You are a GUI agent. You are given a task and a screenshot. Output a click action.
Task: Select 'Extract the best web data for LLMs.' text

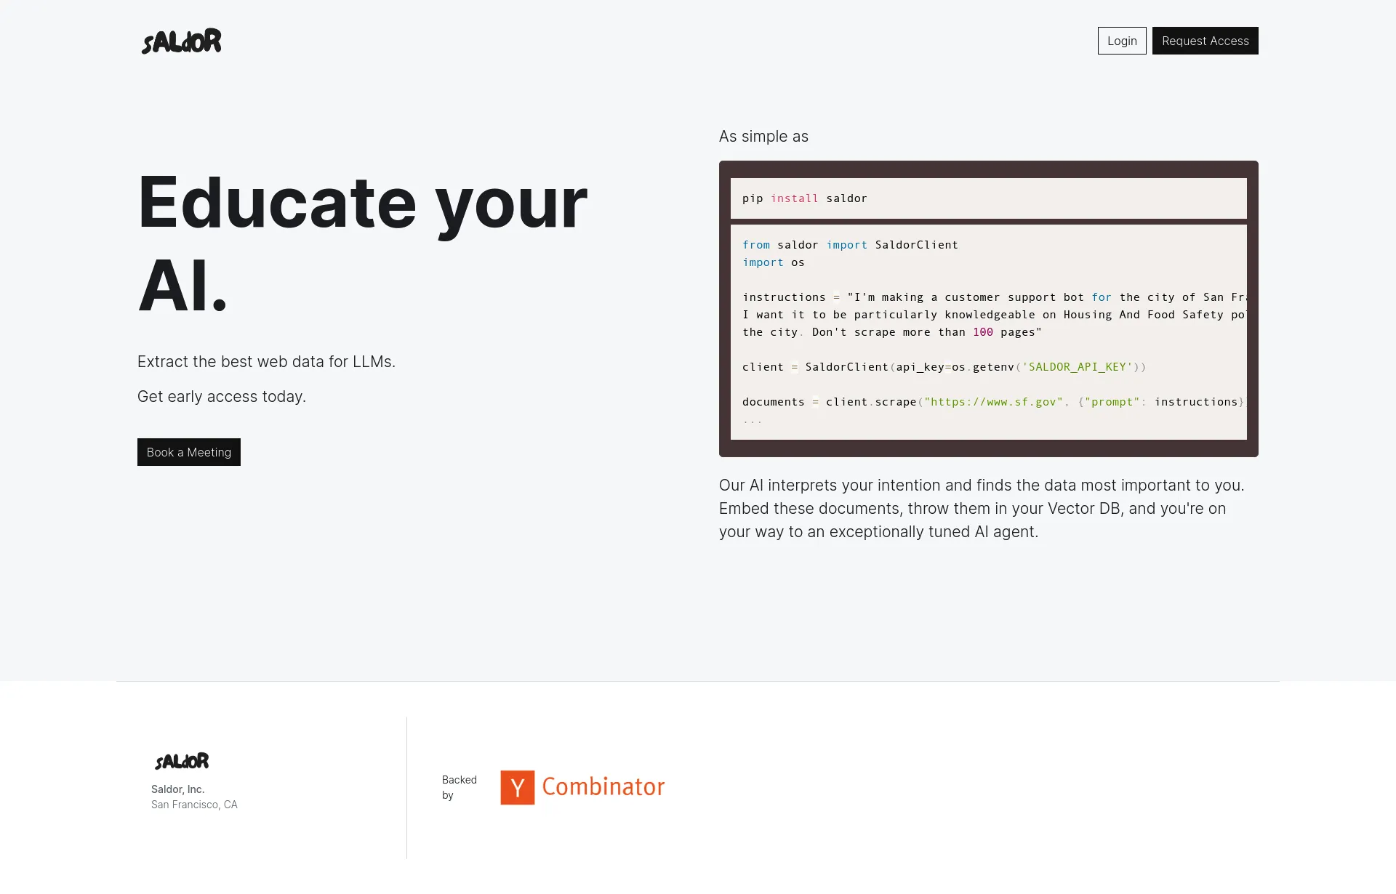[x=266, y=361]
